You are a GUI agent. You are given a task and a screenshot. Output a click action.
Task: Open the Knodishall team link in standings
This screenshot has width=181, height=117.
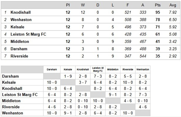20,12
